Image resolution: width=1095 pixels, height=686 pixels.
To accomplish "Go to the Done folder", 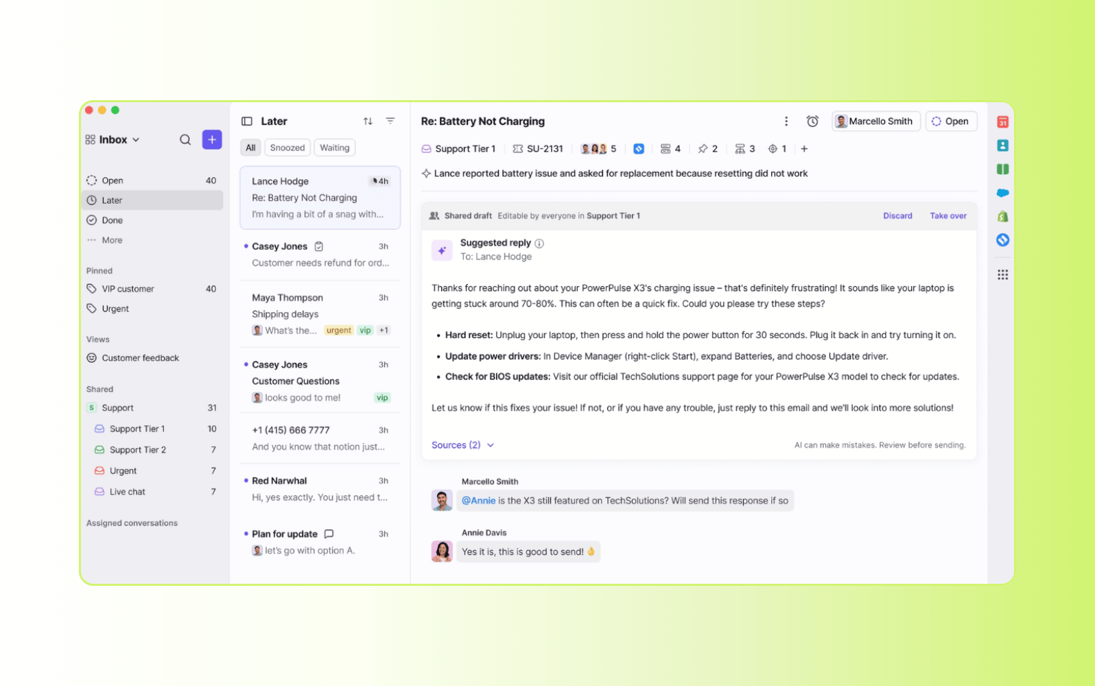I will tap(152, 220).
